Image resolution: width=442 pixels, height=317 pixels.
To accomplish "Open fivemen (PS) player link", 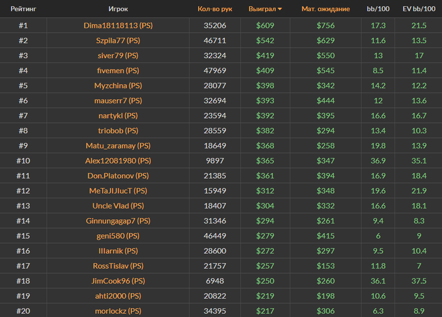I will [x=118, y=71].
